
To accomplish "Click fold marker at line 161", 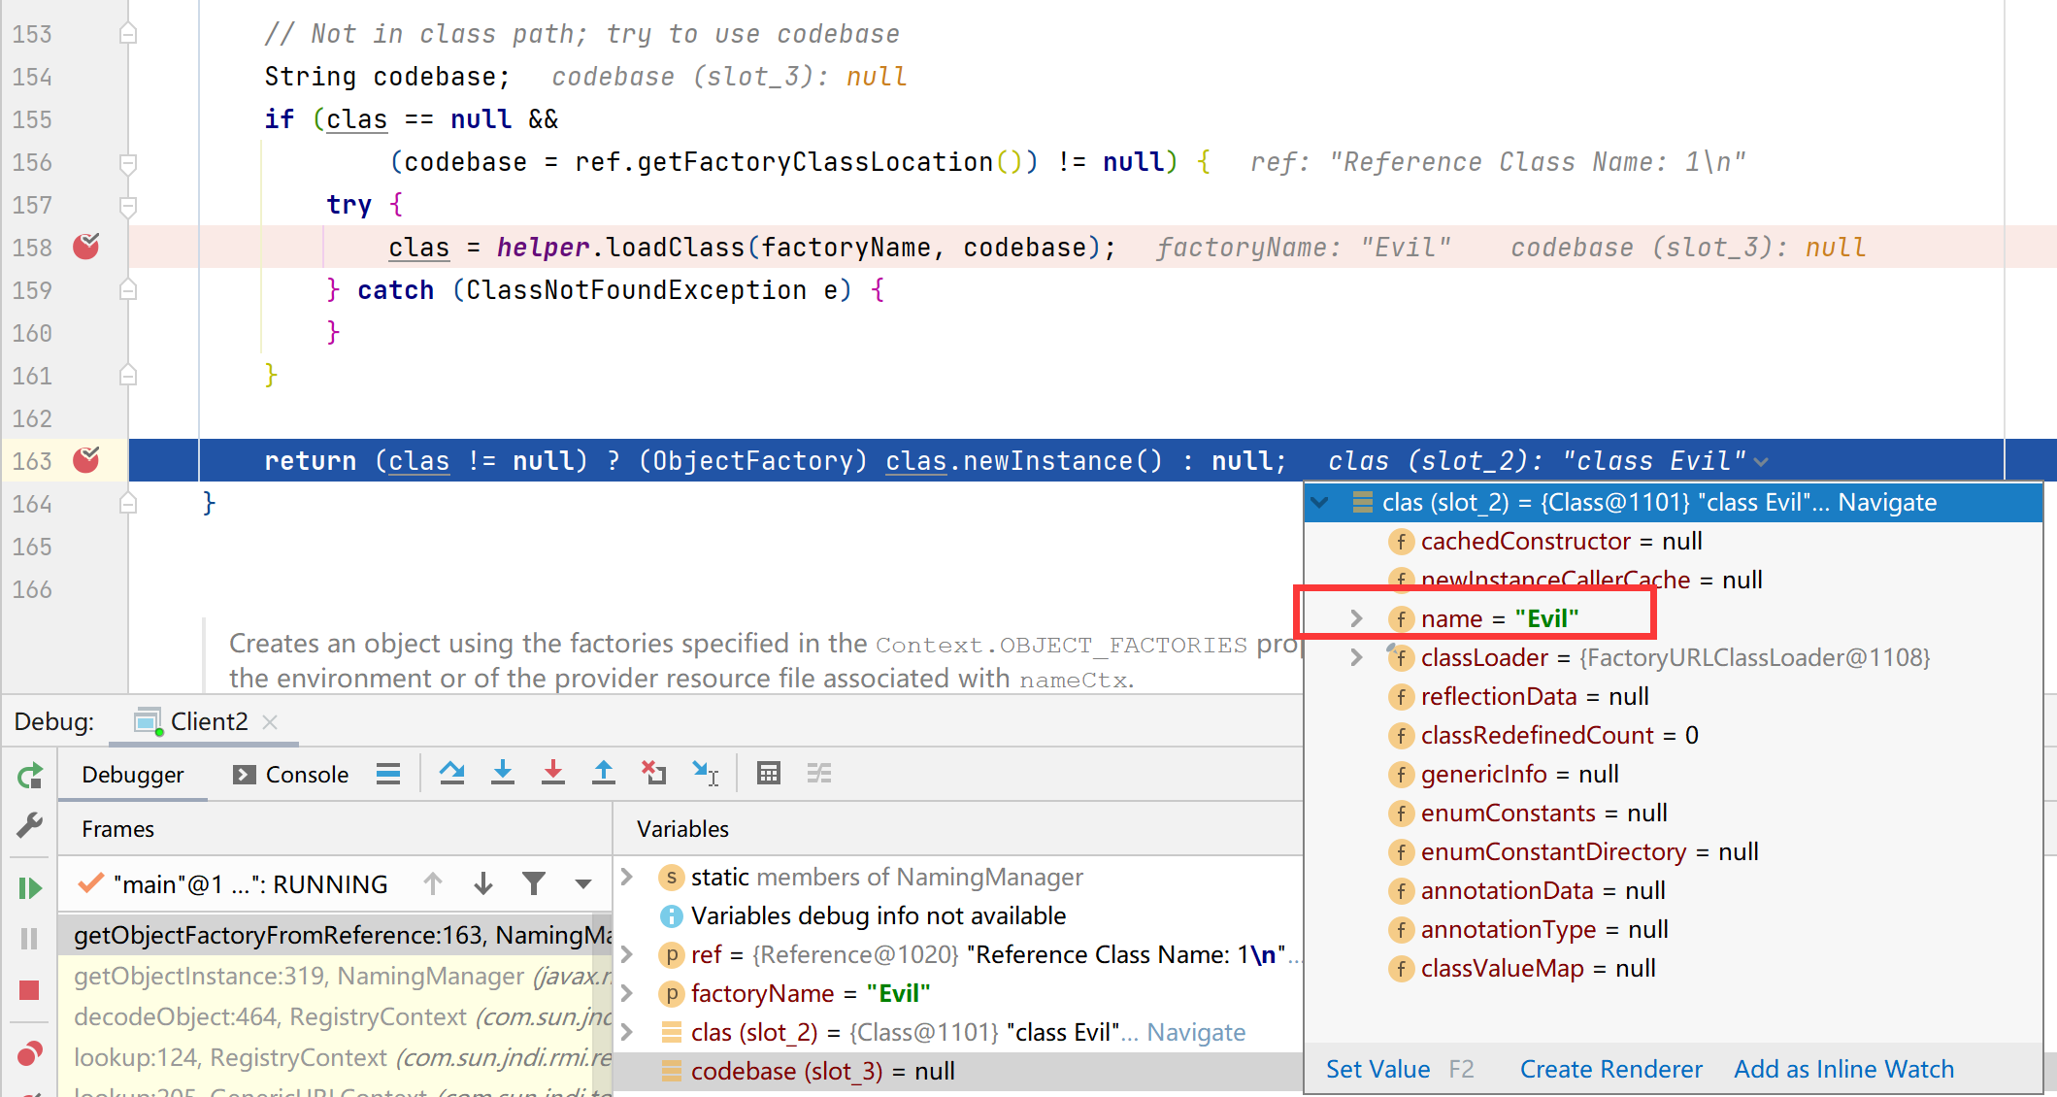I will coord(128,376).
